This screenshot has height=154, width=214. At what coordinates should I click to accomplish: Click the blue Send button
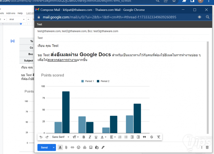point(44,148)
